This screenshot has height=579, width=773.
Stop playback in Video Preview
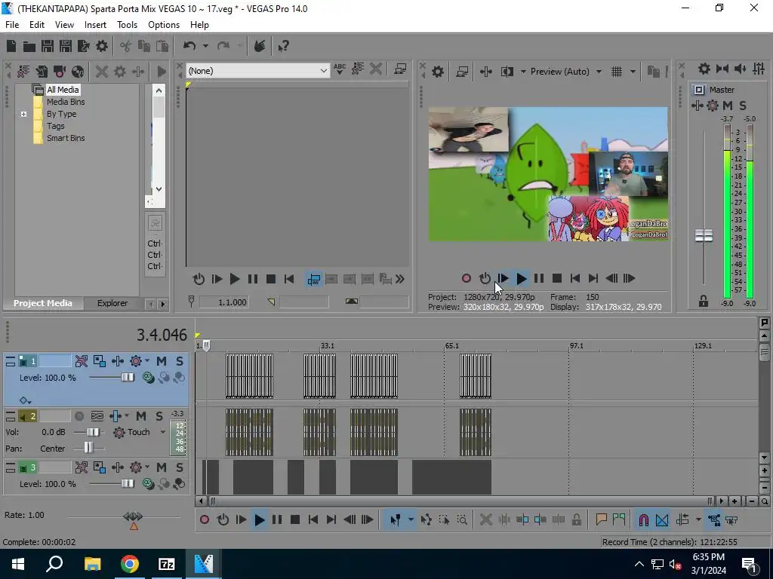click(557, 279)
